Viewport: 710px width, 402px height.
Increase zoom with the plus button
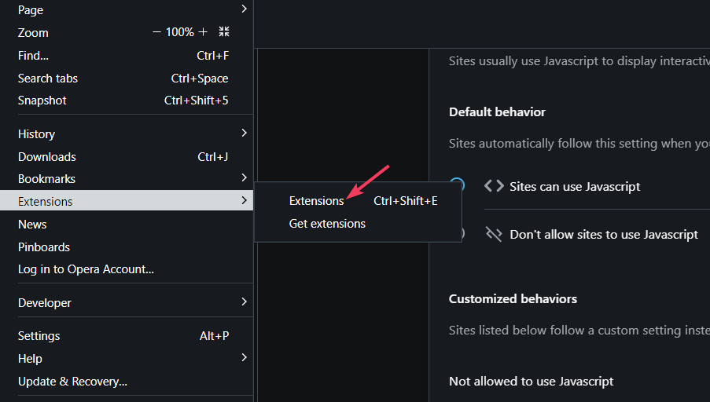[203, 32]
